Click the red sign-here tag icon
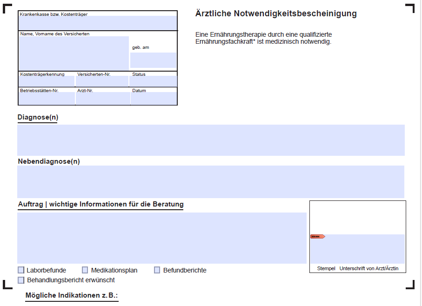Image resolution: width=422 pixels, height=306 pixels. (317, 237)
